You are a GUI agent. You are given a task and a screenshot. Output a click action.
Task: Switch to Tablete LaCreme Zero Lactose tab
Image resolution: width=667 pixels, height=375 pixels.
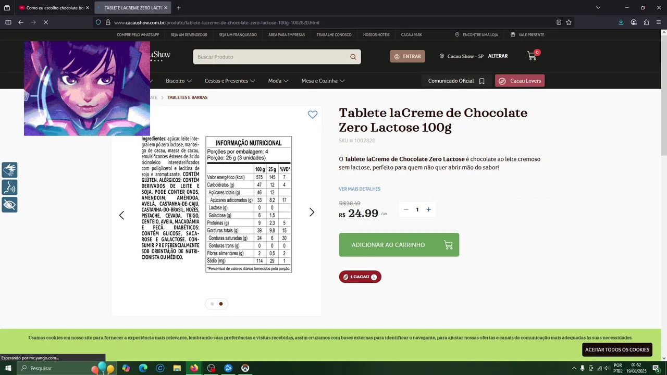click(x=133, y=8)
